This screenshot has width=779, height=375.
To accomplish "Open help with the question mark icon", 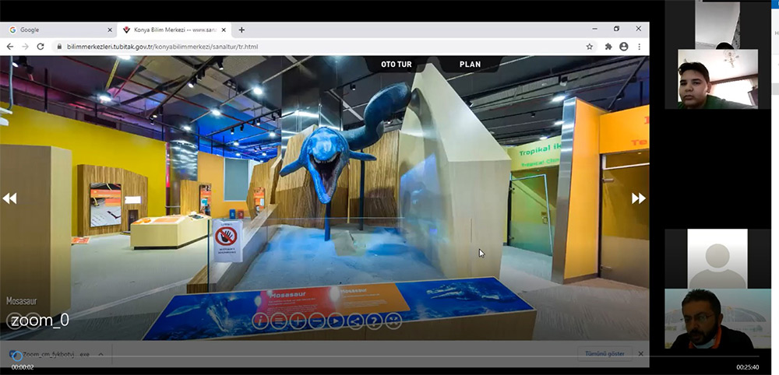I will click(374, 321).
